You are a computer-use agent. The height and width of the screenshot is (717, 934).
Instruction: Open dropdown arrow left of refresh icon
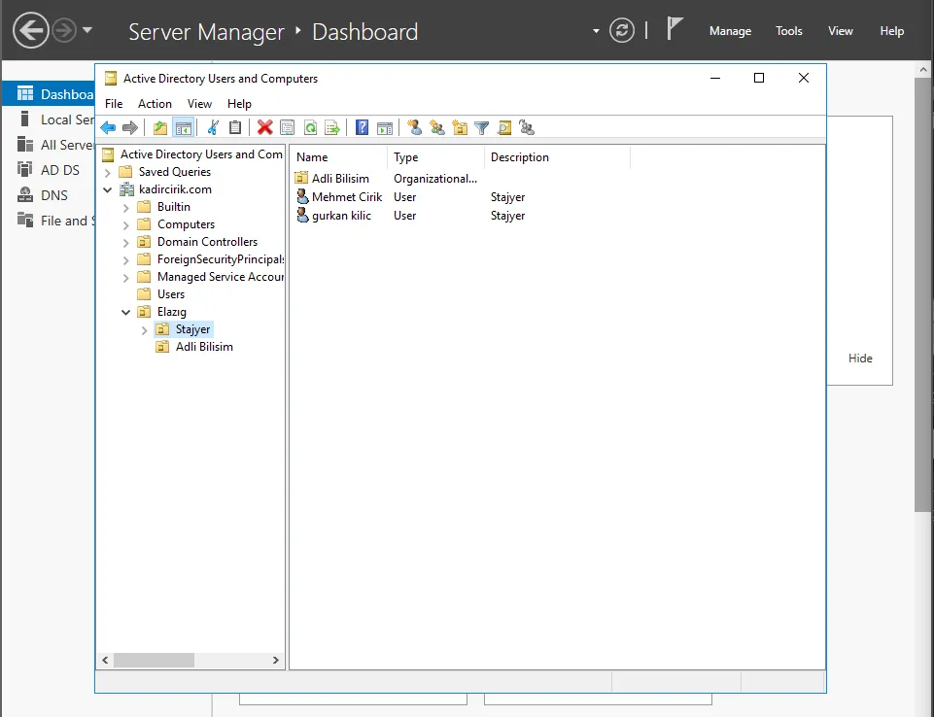click(x=596, y=30)
